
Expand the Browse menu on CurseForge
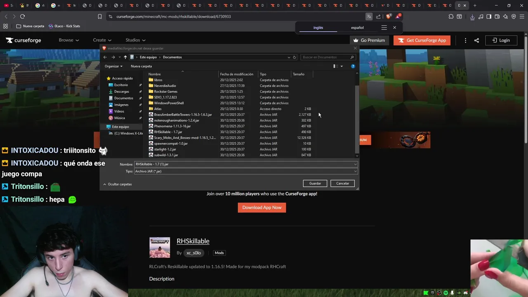pyautogui.click(x=68, y=40)
